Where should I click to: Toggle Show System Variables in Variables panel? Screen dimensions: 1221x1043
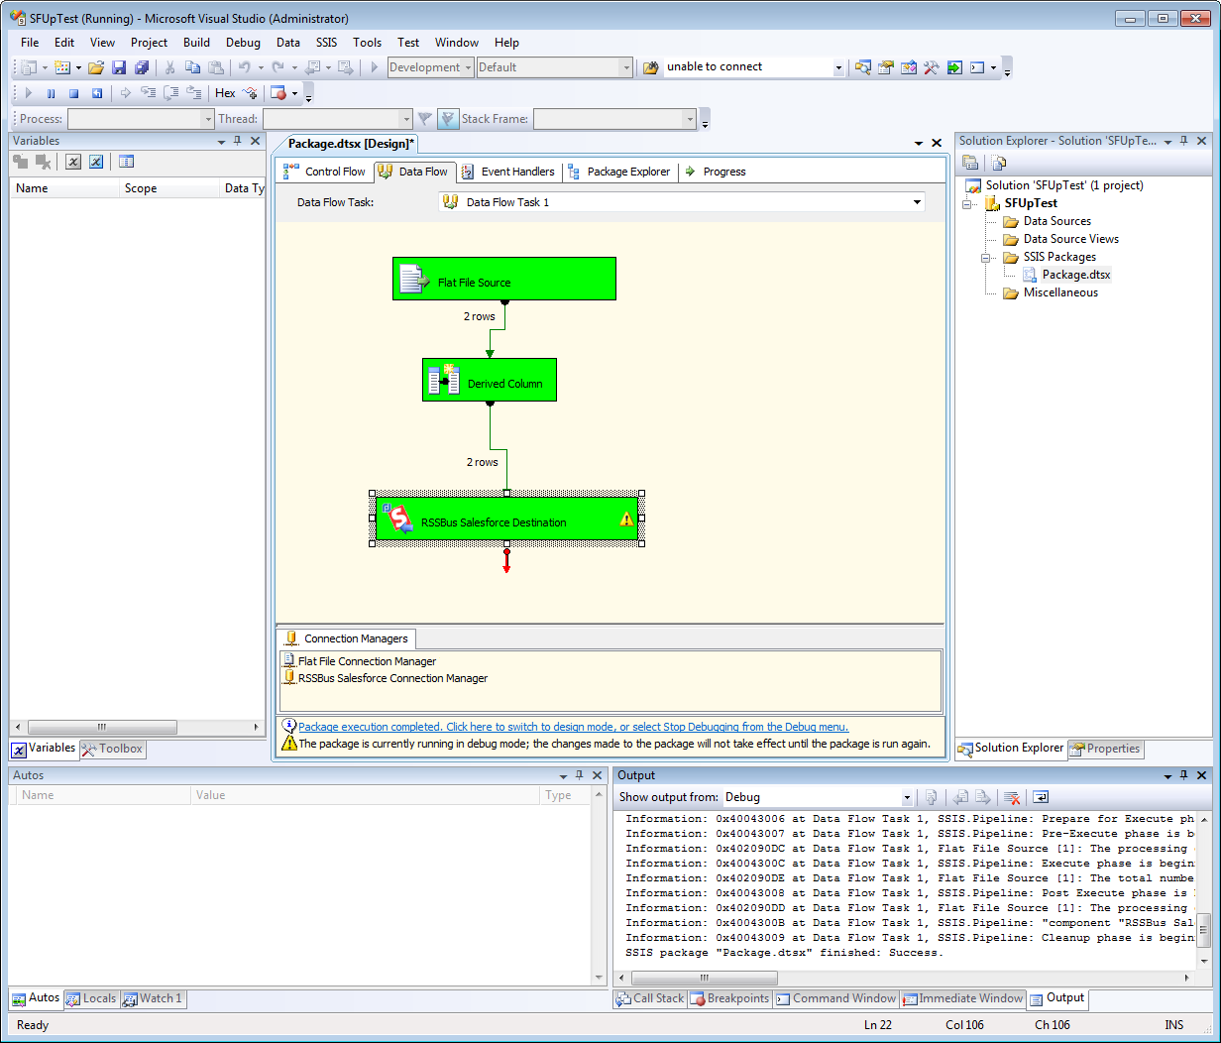click(x=72, y=162)
